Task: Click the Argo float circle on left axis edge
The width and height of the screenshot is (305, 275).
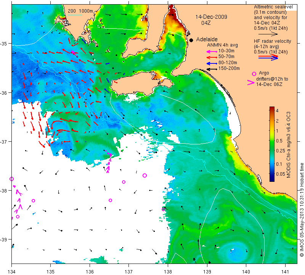Action: click(x=12, y=179)
